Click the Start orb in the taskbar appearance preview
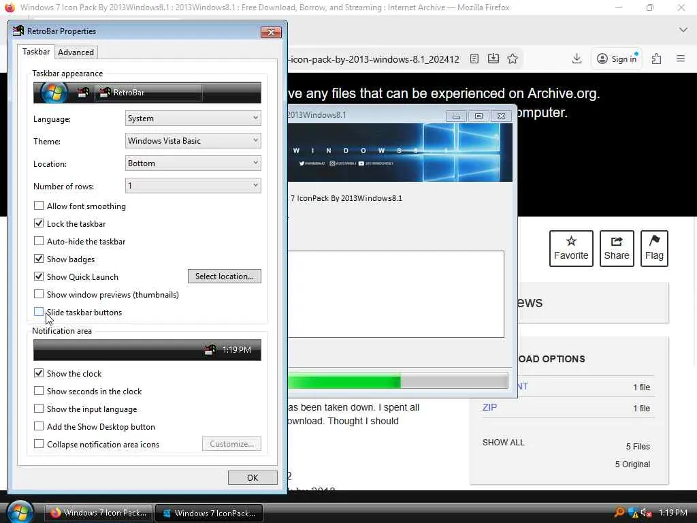Viewport: 697px width, 523px height. 54,93
